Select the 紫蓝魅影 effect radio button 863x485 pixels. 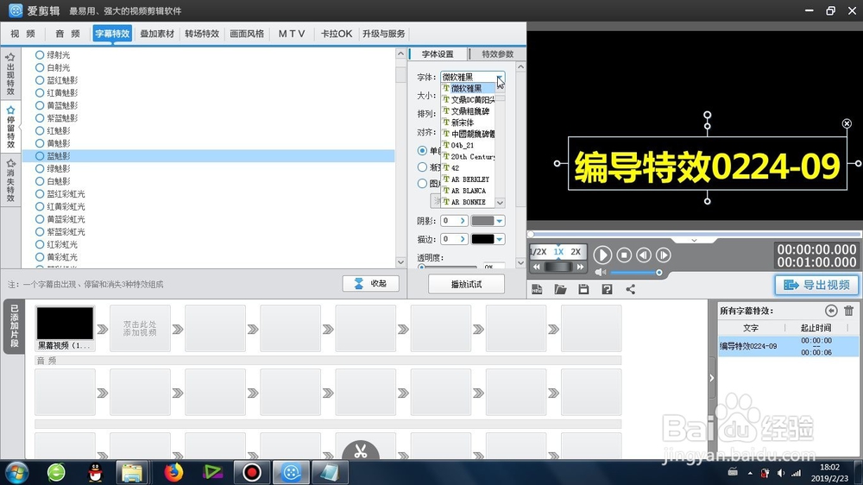click(x=40, y=118)
